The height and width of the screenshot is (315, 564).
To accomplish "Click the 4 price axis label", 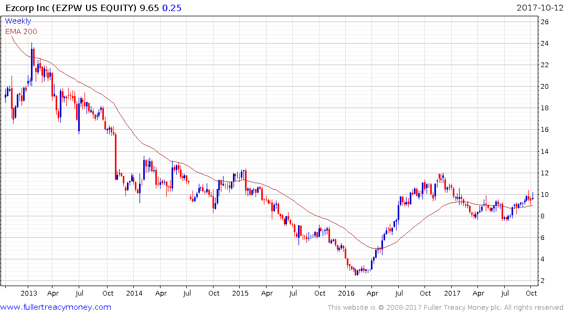I will pos(542,259).
